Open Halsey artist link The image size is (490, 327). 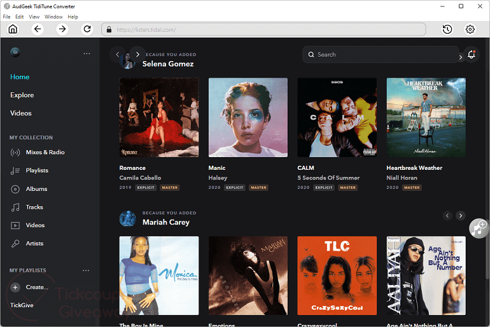(x=218, y=177)
